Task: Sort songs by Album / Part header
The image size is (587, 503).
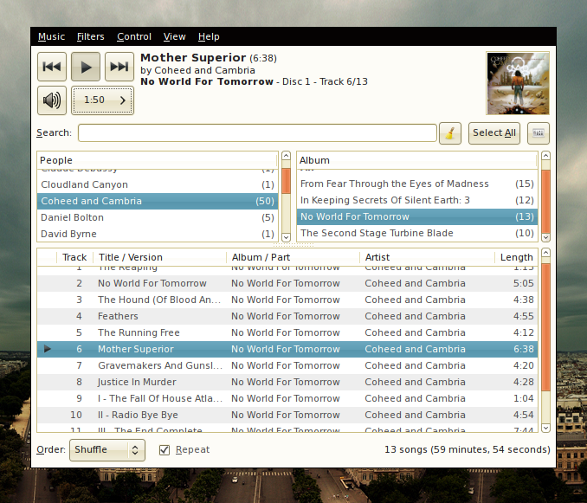Action: [293, 257]
